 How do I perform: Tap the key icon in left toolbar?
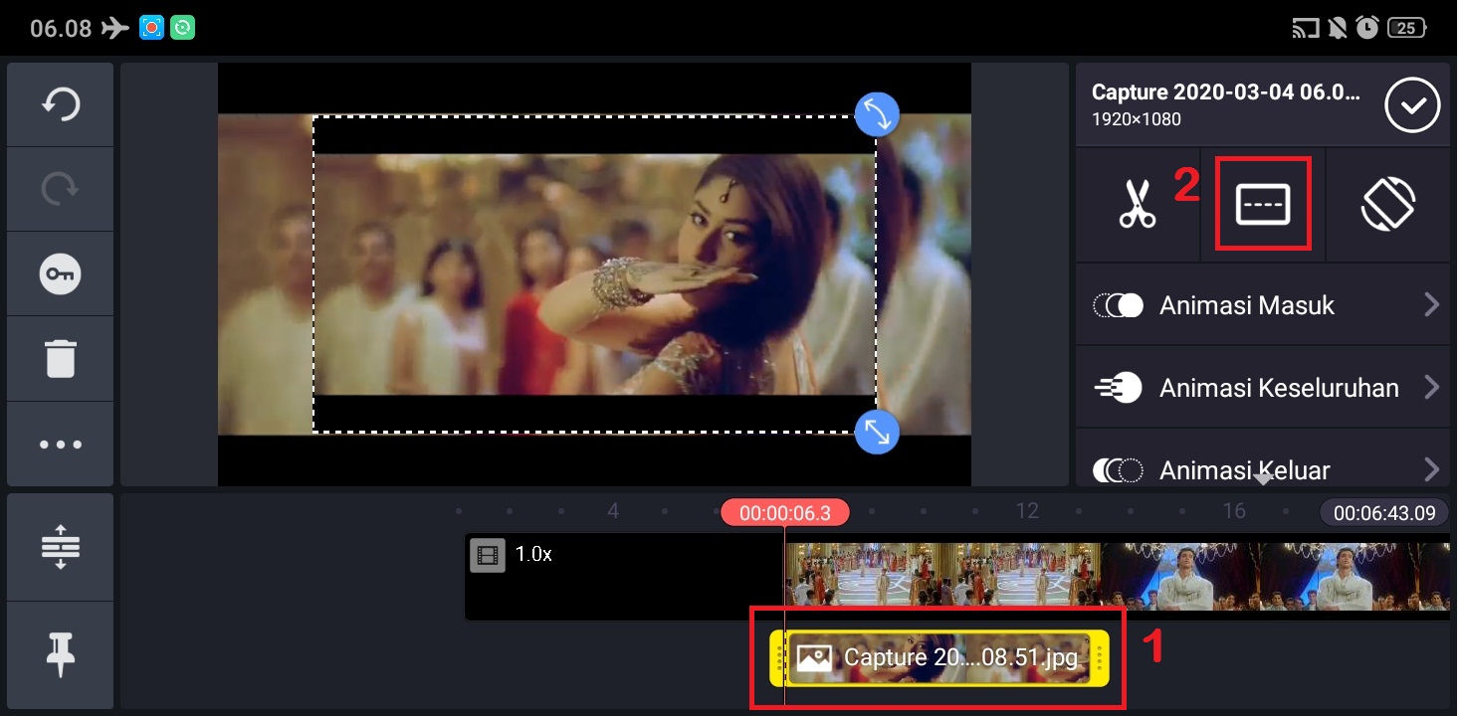click(x=61, y=273)
